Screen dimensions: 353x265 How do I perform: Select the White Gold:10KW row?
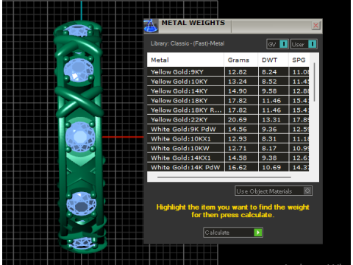point(228,149)
